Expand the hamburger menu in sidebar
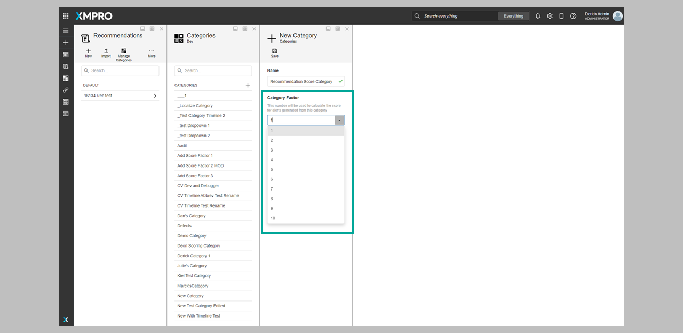 [66, 31]
